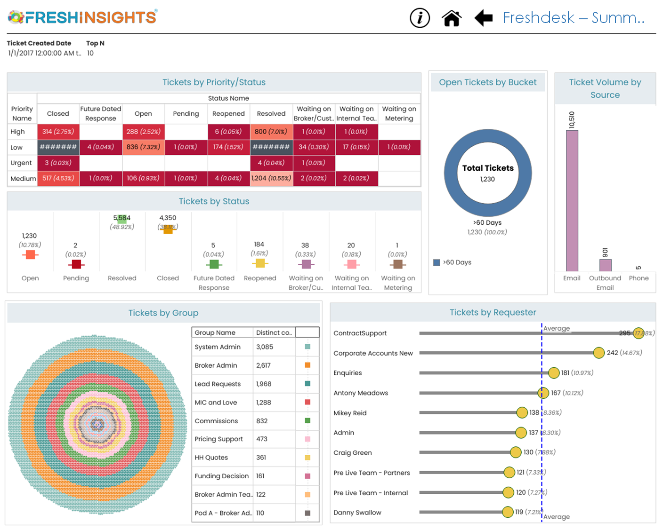Click the >60 Days legend square
The width and height of the screenshot is (663, 530).
437,262
